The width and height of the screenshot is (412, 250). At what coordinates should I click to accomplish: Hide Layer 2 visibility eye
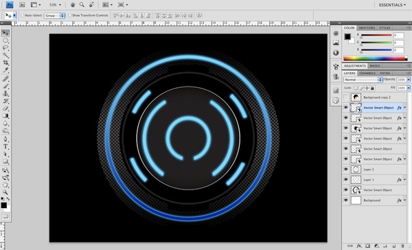point(346,169)
